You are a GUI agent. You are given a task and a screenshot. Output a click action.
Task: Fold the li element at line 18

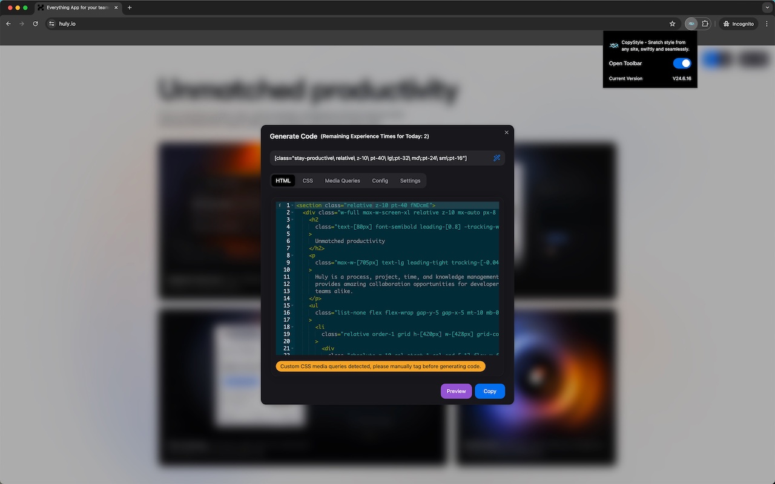293,327
